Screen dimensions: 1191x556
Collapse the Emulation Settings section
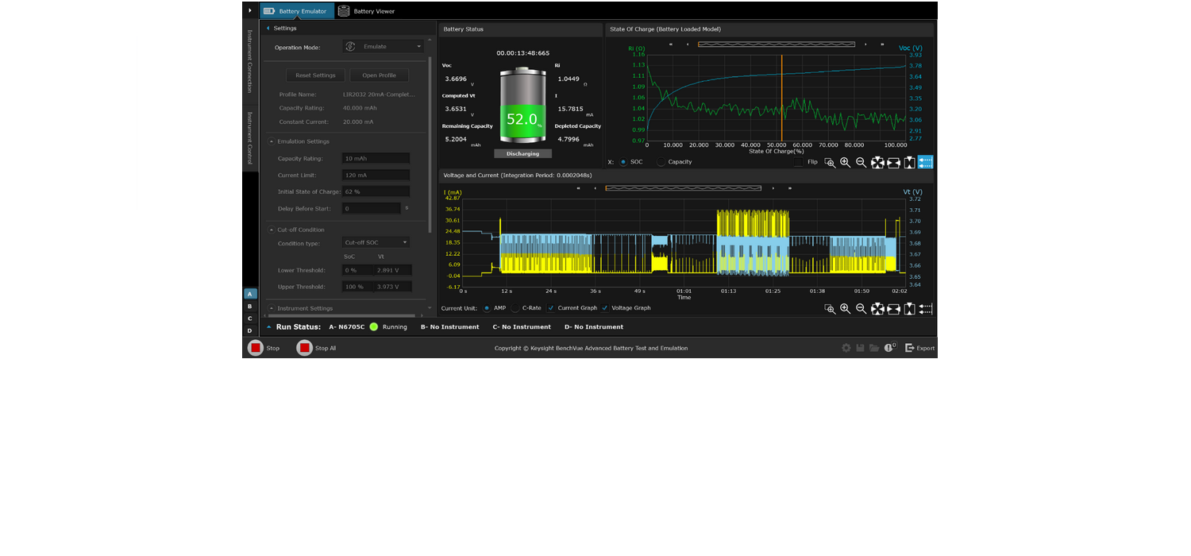pyautogui.click(x=272, y=141)
